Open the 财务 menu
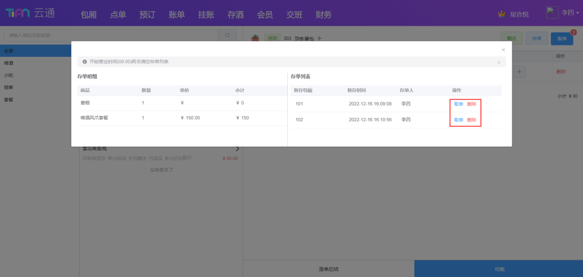The height and width of the screenshot is (277, 583). click(x=324, y=15)
